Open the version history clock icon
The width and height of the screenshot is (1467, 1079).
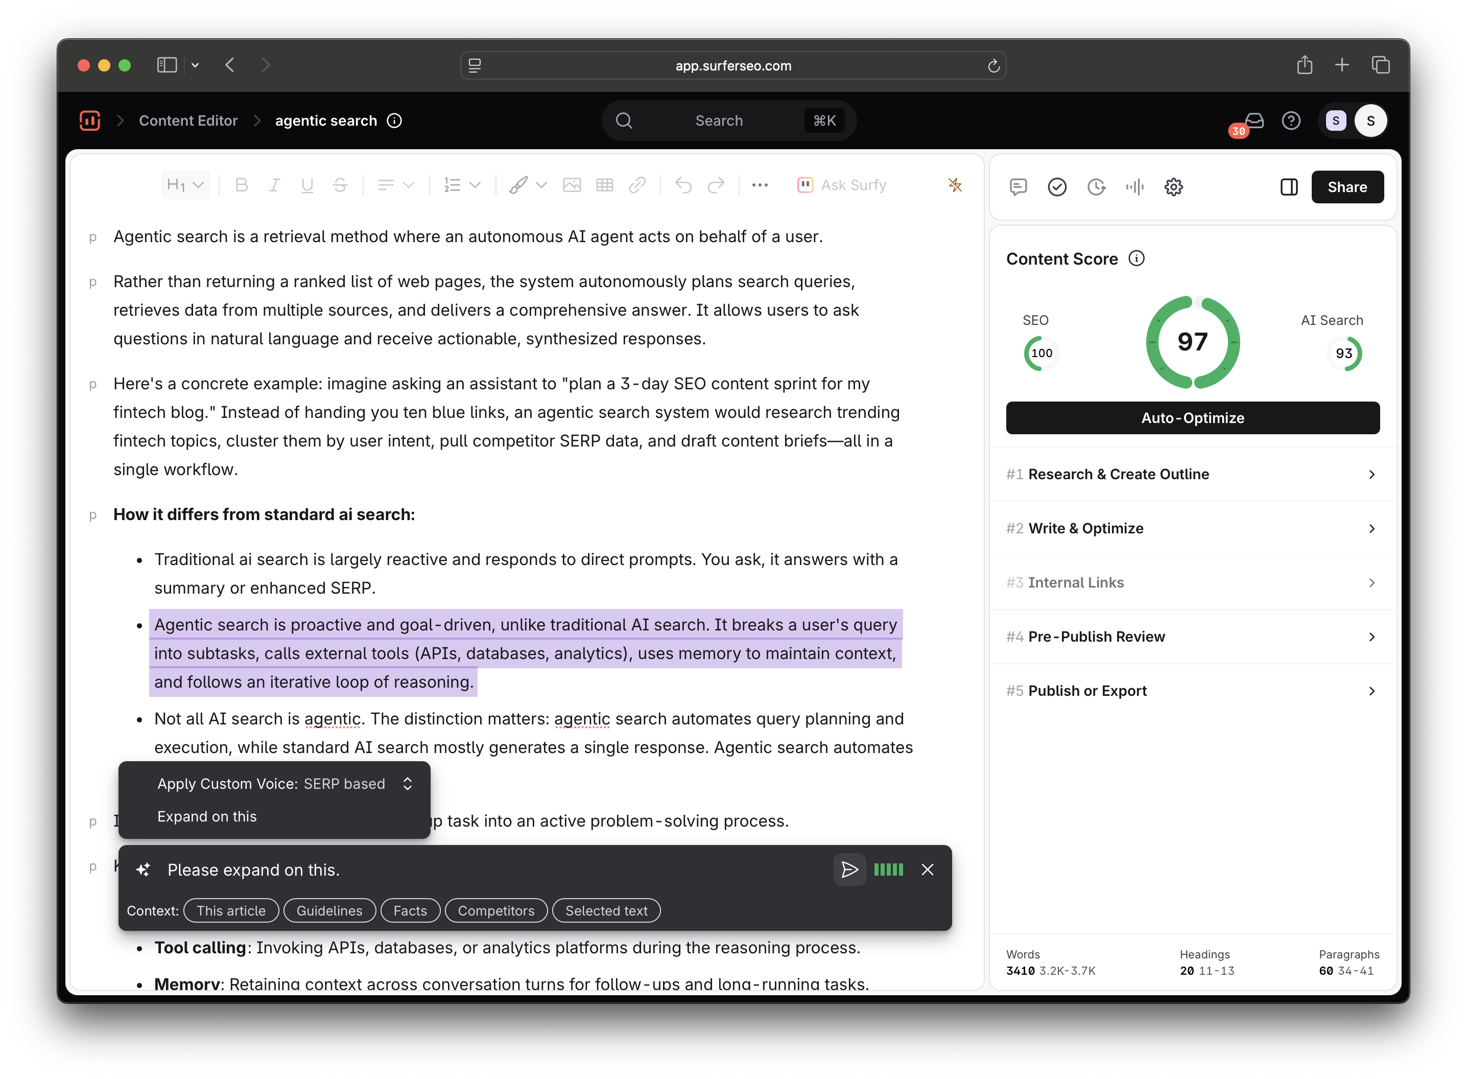(x=1096, y=187)
